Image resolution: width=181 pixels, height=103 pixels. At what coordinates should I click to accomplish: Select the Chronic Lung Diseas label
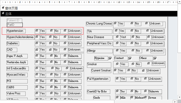[99, 24]
